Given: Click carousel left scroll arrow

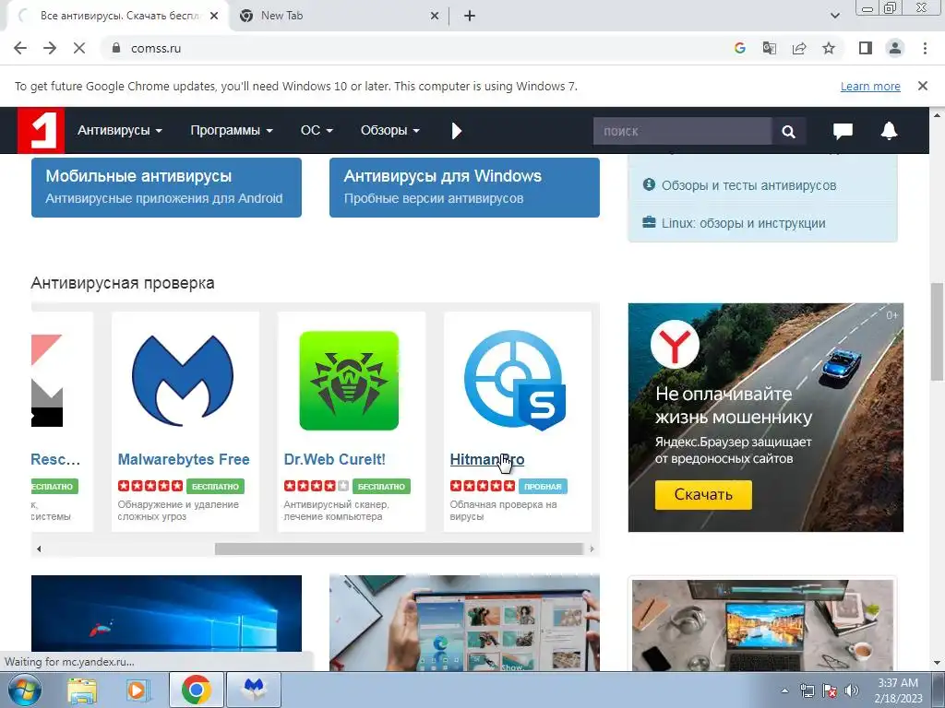Looking at the screenshot, I should click(x=39, y=549).
